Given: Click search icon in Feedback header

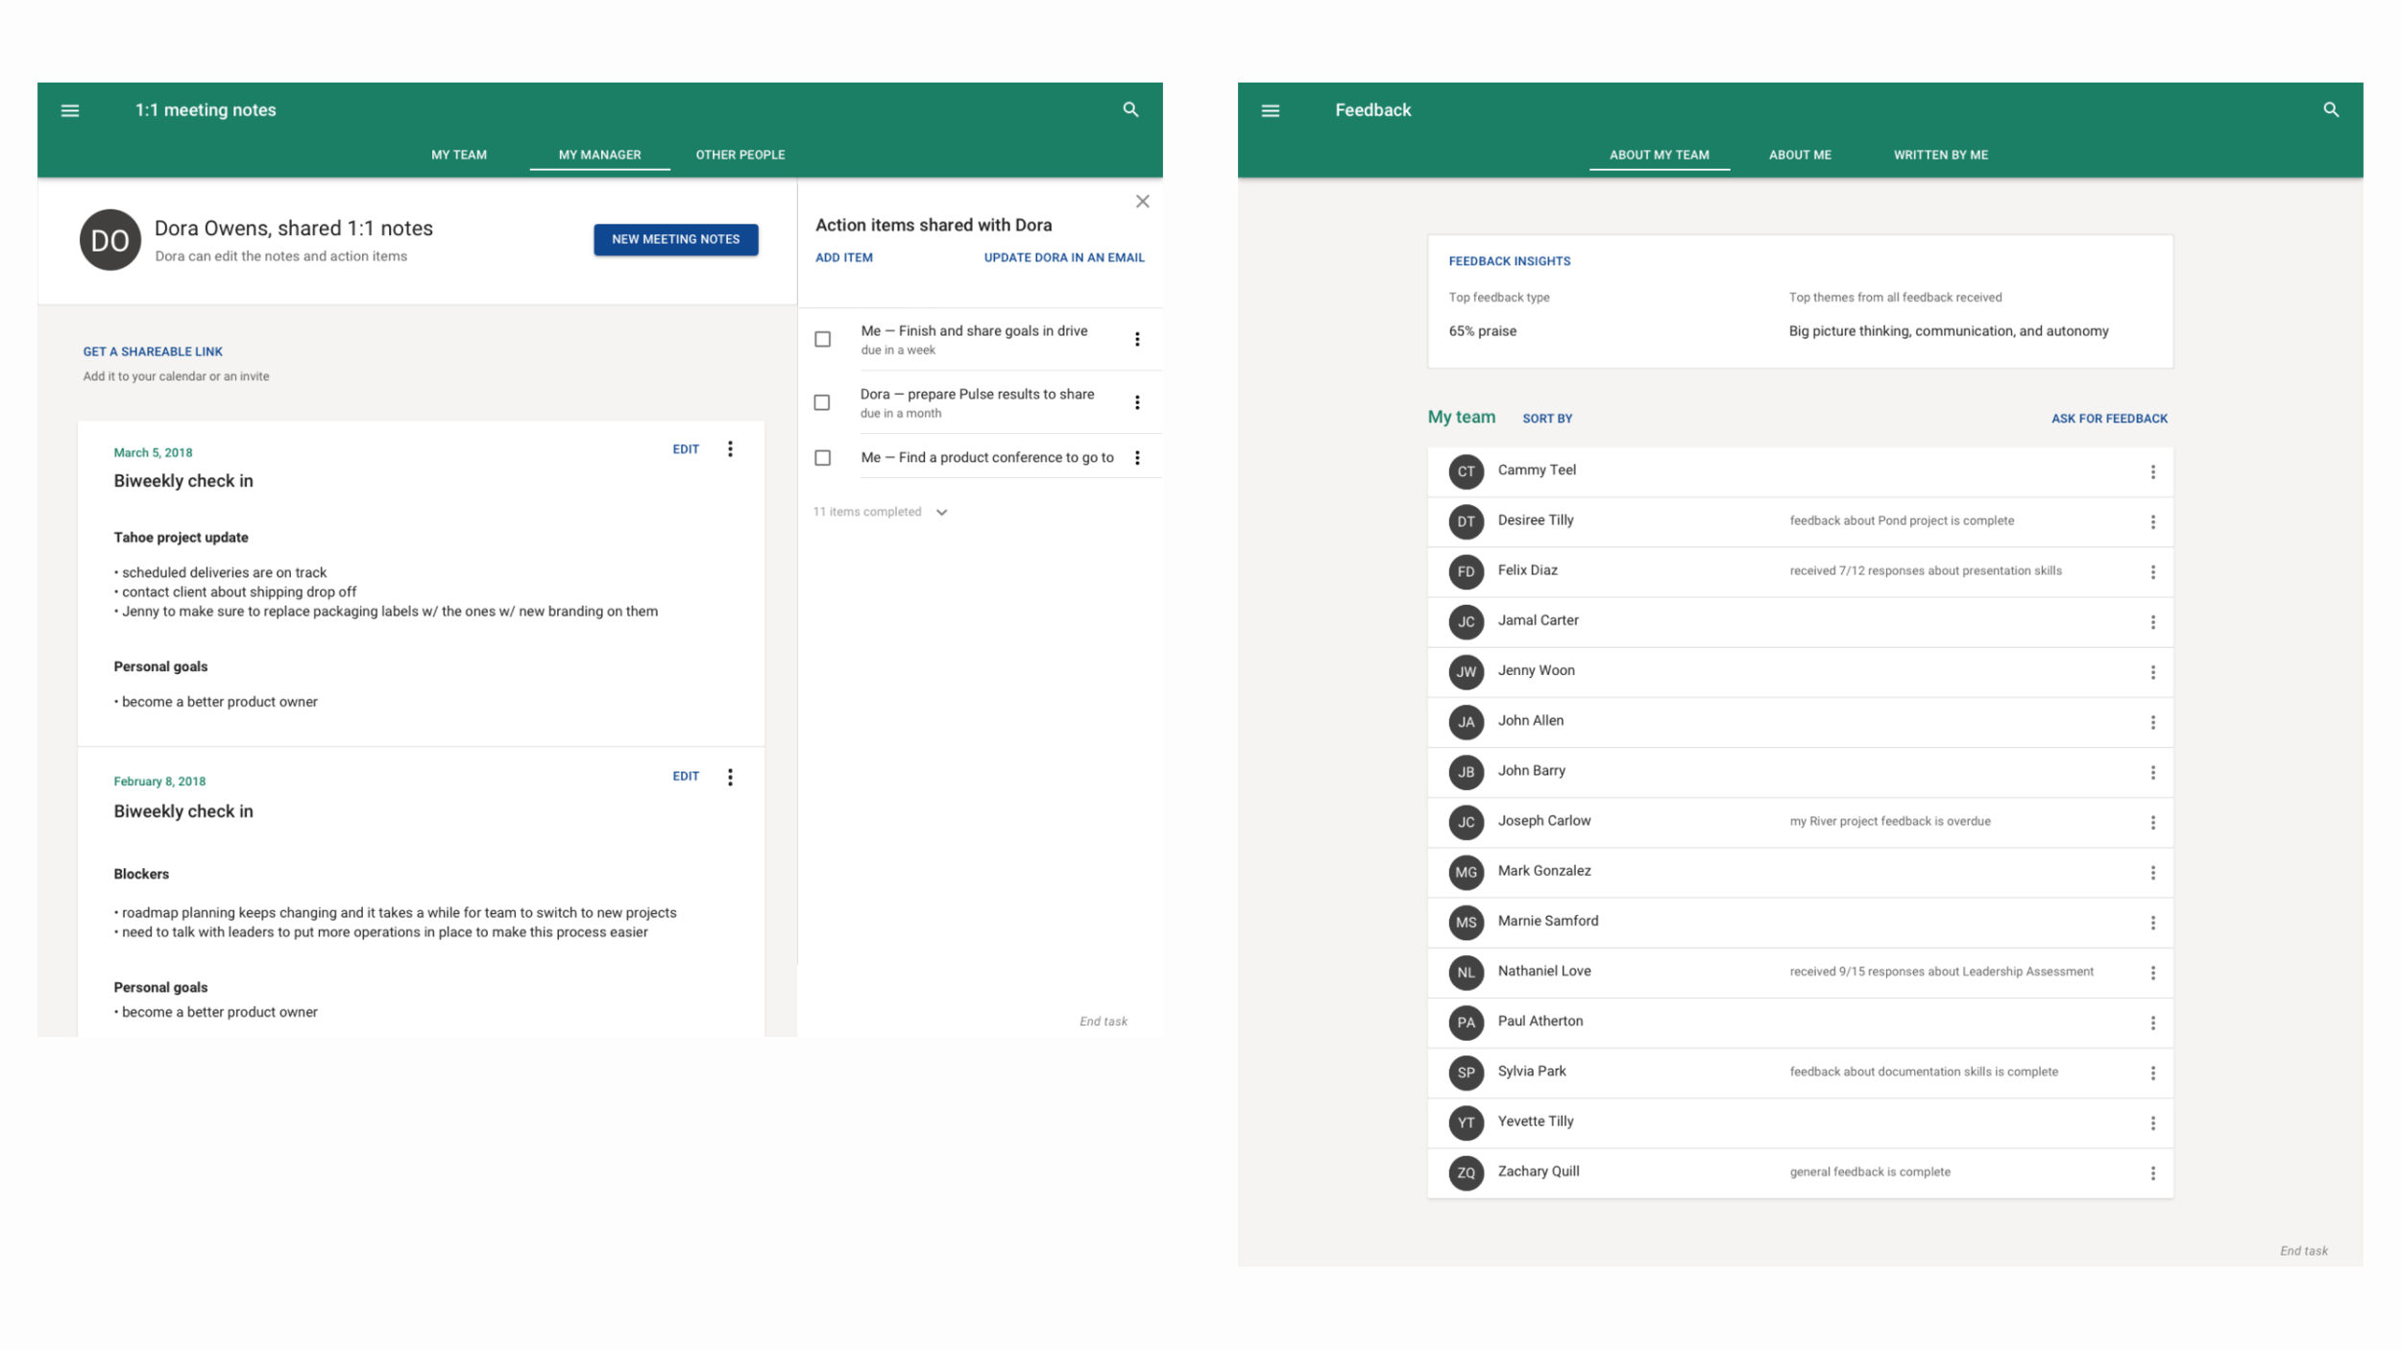Looking at the screenshot, I should tap(2330, 109).
